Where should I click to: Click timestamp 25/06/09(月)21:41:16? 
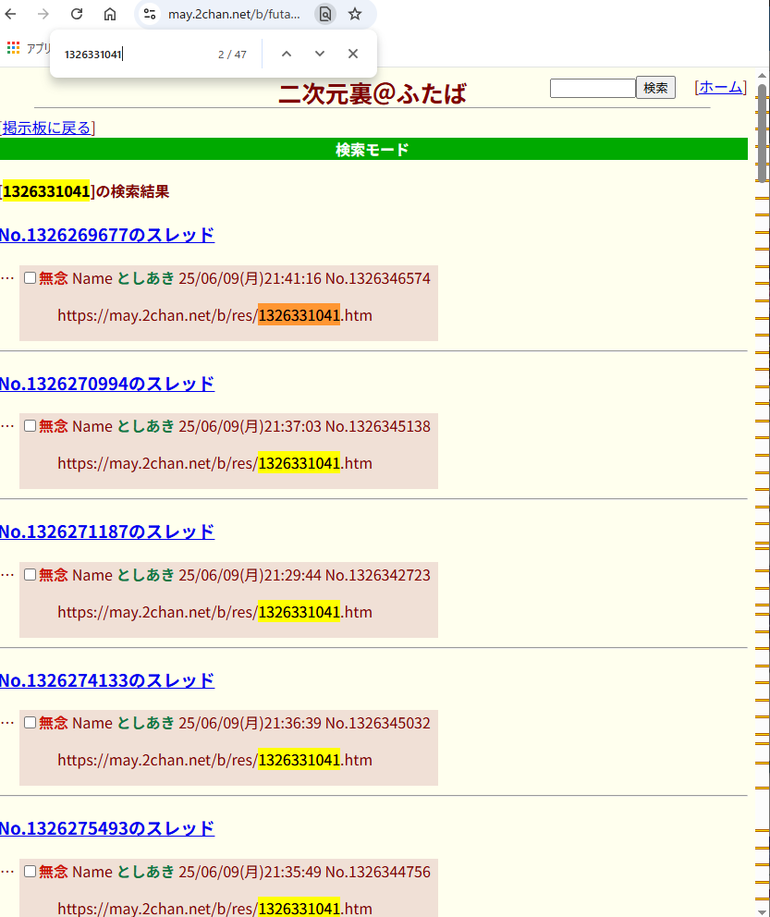(250, 278)
